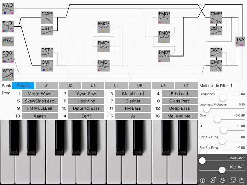
Task: Select the FMO 3 oscillator module
Action: point(103,27)
